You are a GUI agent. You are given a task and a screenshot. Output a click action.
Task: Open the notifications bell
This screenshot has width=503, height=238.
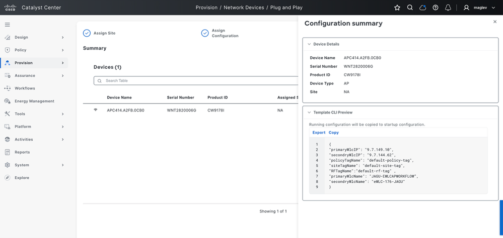tap(448, 8)
